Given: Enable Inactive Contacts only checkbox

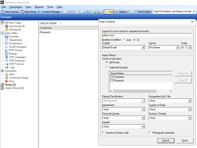Looking at the screenshot, I should coord(103,133).
